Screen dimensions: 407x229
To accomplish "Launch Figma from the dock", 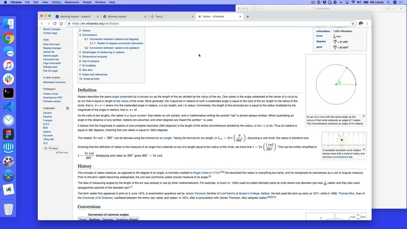I will pos(8,134).
